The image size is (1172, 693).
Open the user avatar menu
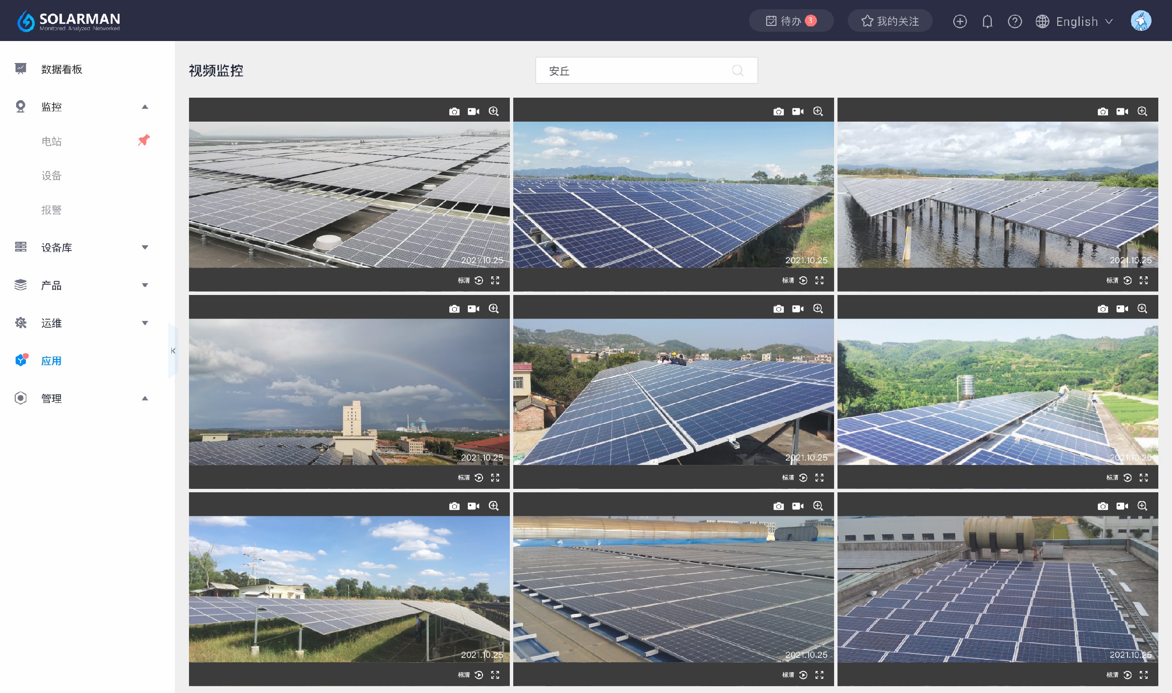(1141, 21)
